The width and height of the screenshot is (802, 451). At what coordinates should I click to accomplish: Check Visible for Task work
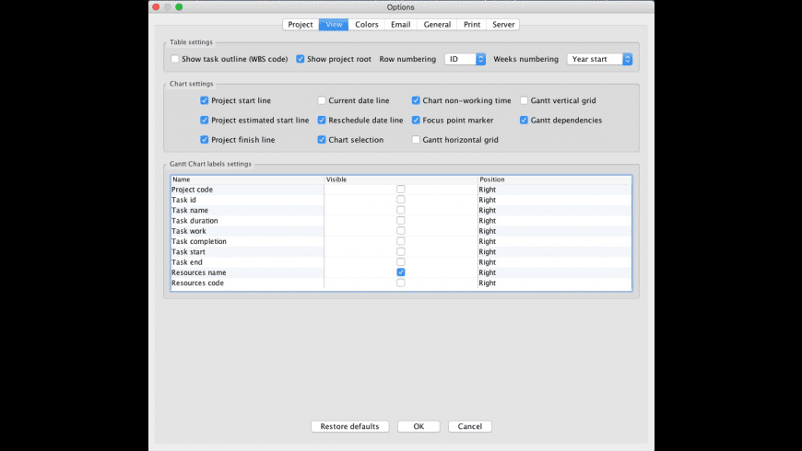[400, 231]
